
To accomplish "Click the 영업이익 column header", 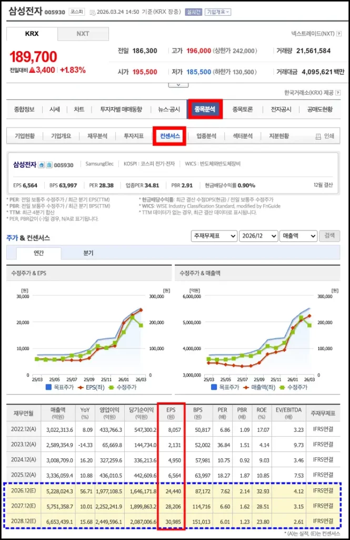I will pos(109,413).
